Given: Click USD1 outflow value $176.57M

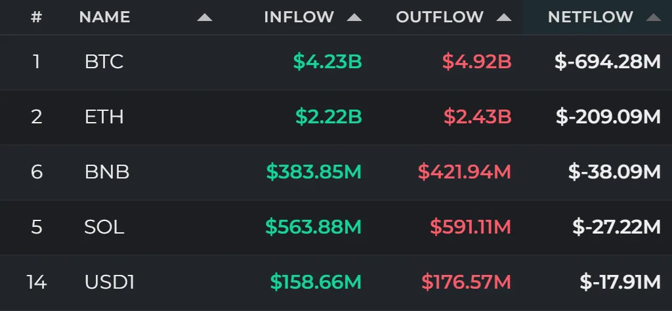Looking at the screenshot, I should pyautogui.click(x=467, y=282).
